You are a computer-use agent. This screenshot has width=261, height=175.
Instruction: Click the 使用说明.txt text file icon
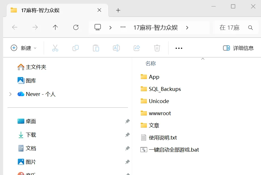tap(144, 137)
